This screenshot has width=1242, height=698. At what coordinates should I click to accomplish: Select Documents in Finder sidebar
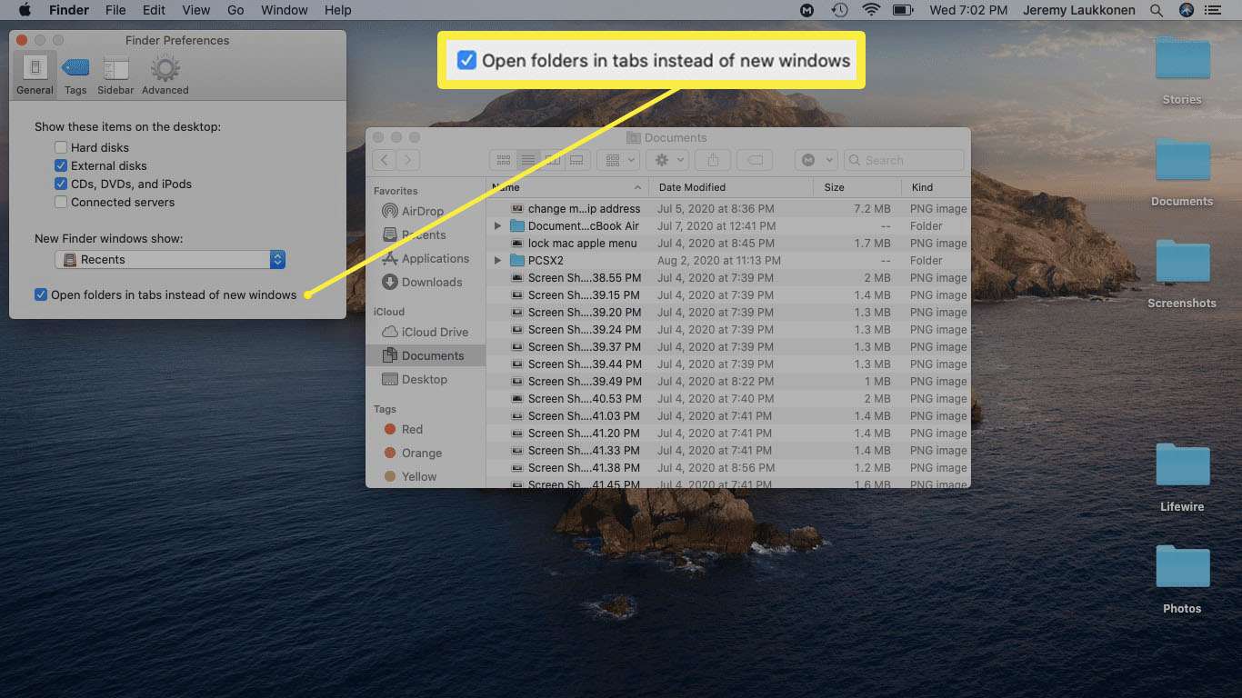pyautogui.click(x=426, y=355)
